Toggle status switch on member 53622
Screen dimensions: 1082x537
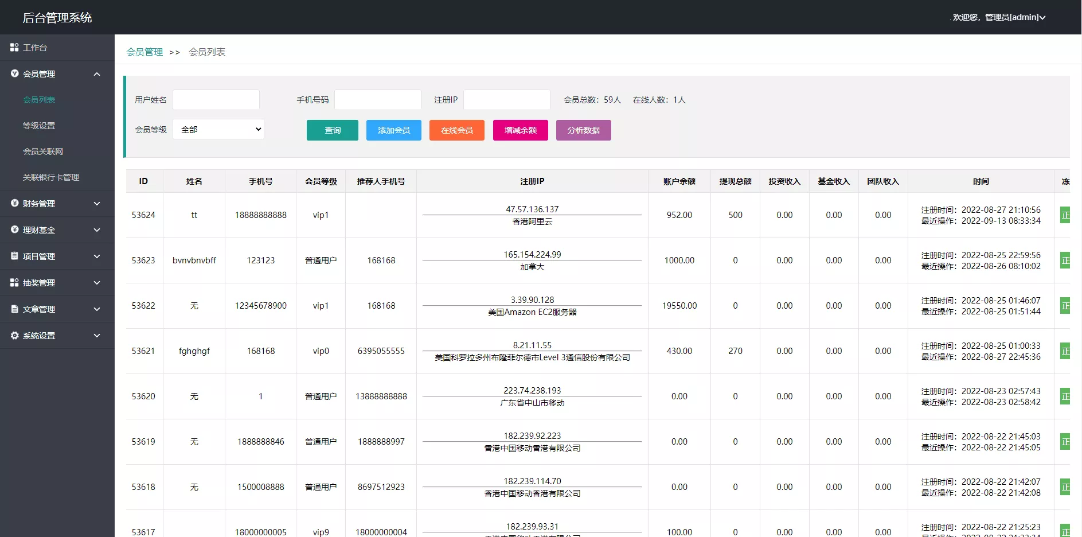1065,306
